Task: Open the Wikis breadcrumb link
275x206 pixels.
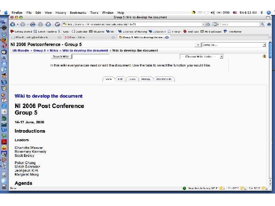Action: 54,51
